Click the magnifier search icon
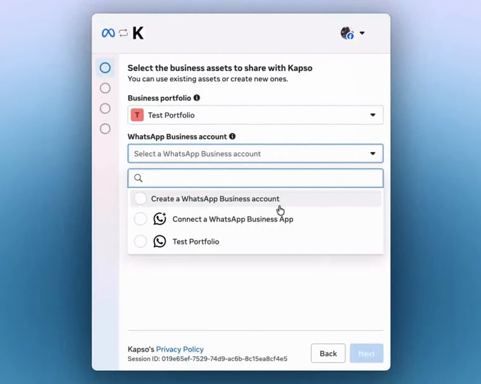Viewport: 481px width, 384px height. (139, 178)
